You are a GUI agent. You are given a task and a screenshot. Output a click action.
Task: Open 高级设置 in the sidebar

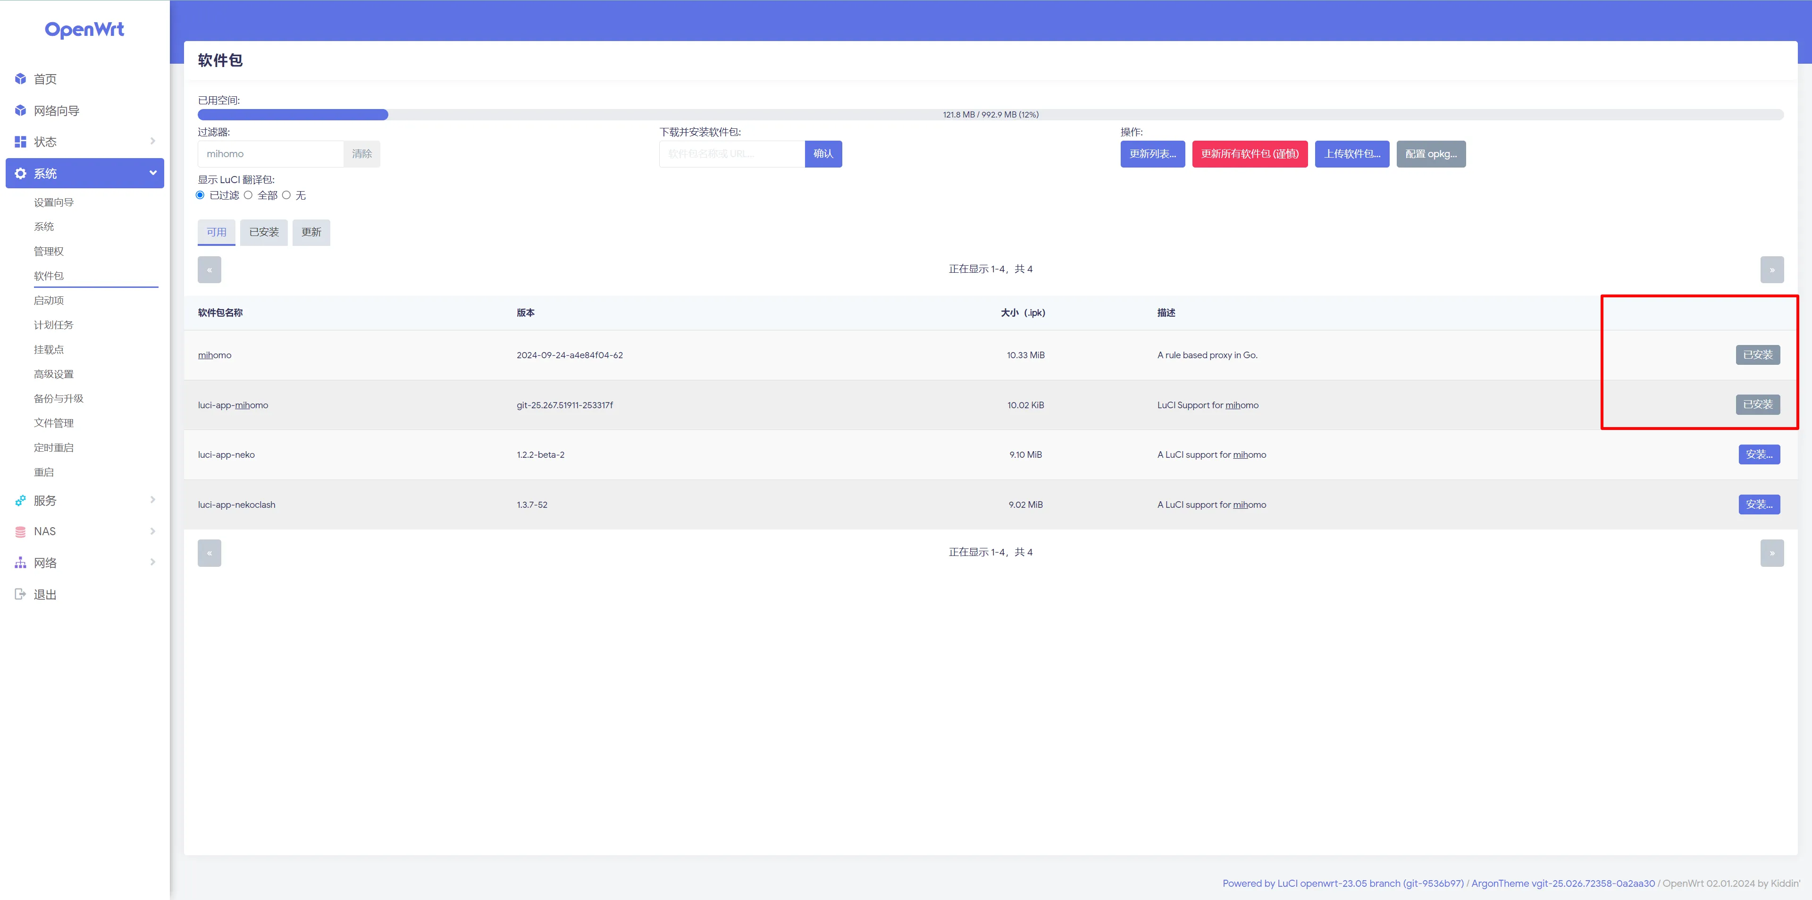tap(53, 374)
